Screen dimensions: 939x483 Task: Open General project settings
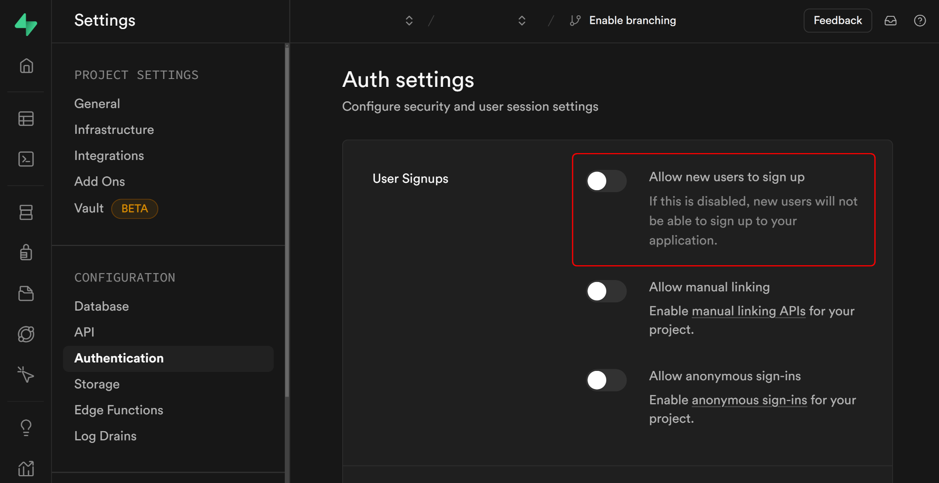tap(97, 104)
